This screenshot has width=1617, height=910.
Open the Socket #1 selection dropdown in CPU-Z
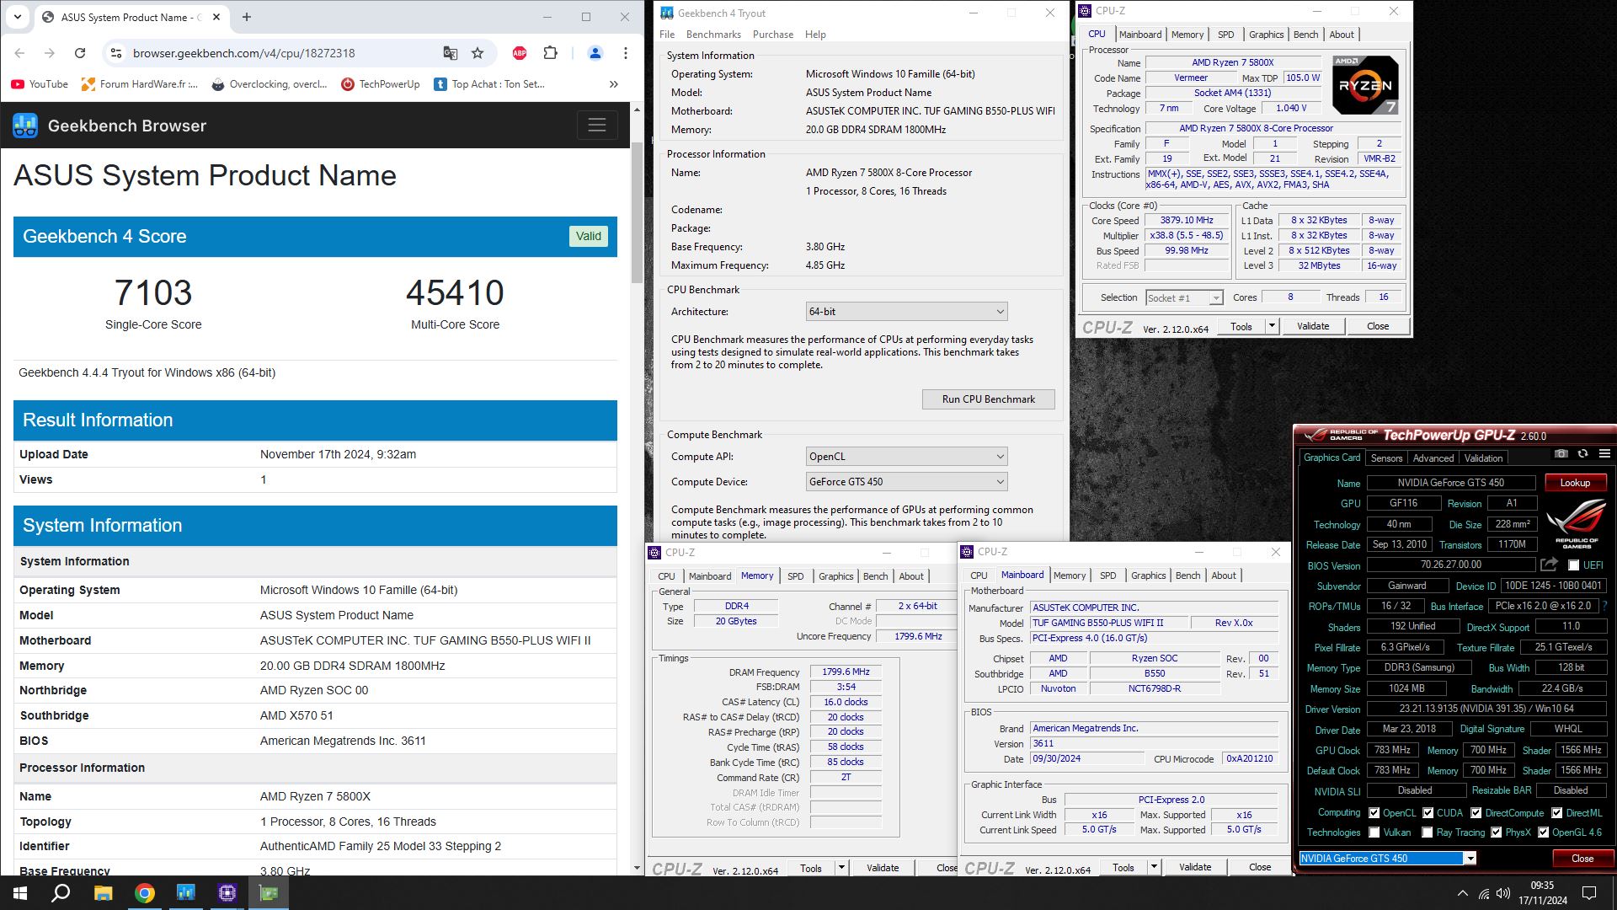click(1183, 297)
